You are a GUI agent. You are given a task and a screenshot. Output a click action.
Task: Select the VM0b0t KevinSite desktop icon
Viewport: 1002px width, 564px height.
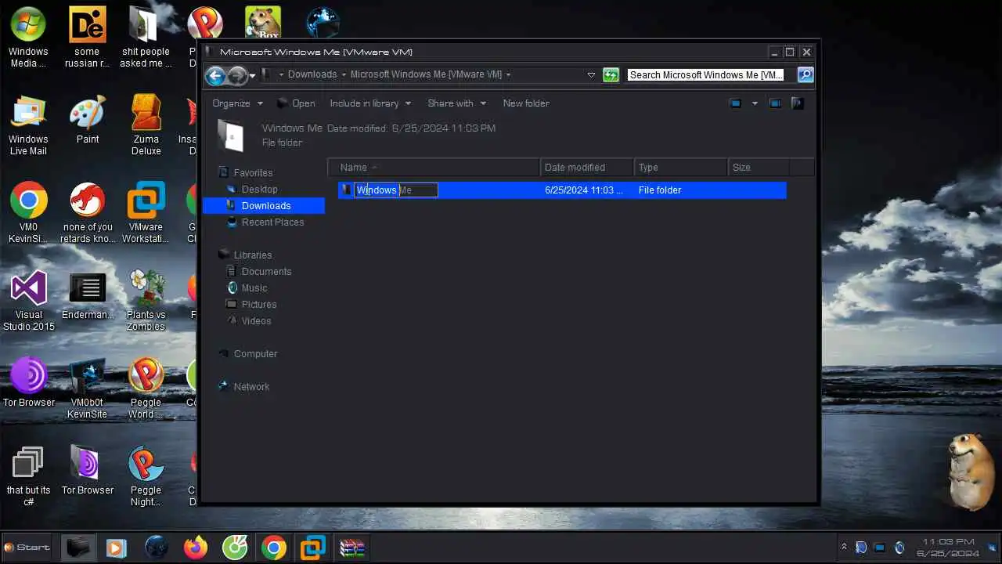[x=88, y=389]
